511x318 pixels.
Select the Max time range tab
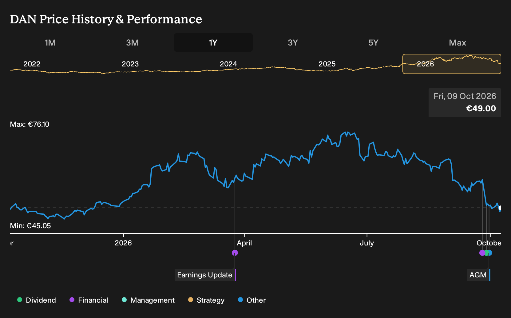tap(458, 42)
